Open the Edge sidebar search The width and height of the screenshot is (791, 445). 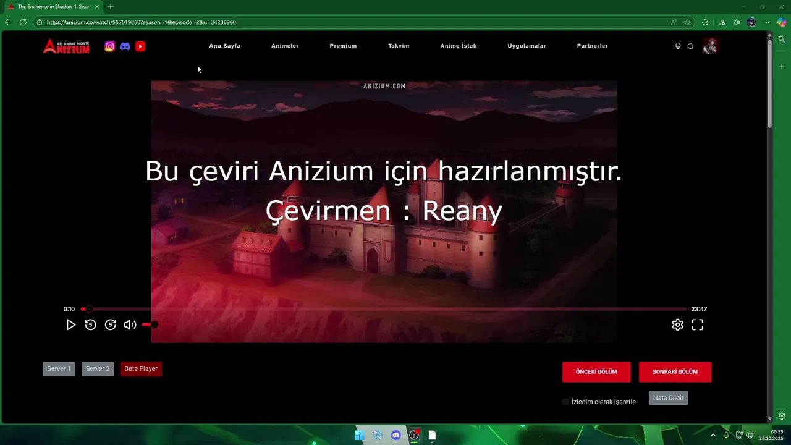click(x=782, y=40)
